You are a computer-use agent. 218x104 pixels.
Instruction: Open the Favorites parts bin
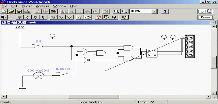point(4,17)
